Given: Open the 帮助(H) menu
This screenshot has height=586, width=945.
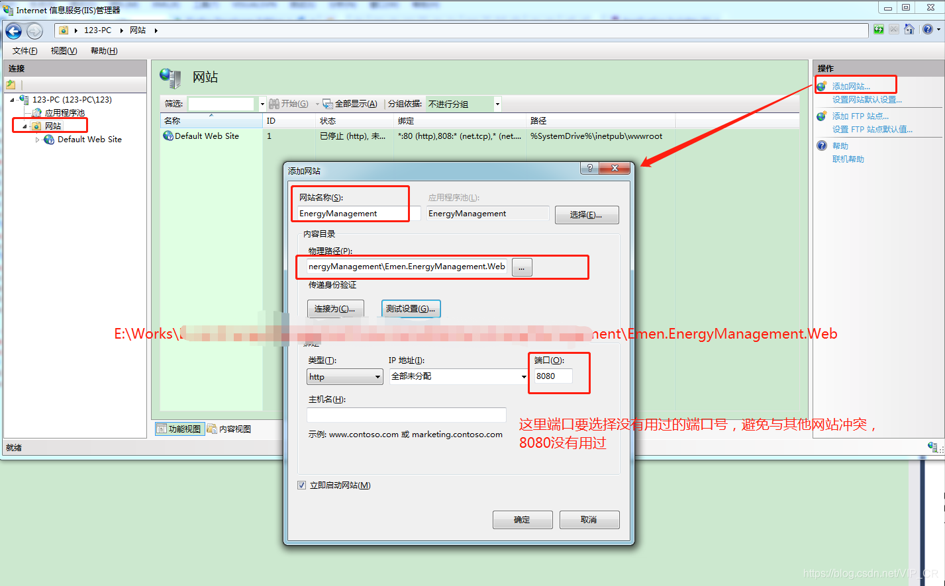Looking at the screenshot, I should 104,51.
